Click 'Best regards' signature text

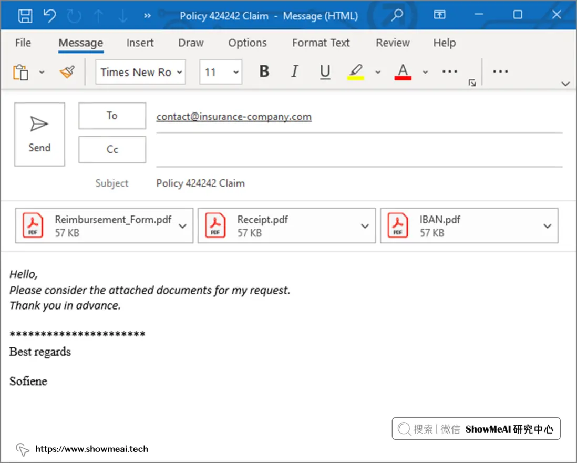40,352
